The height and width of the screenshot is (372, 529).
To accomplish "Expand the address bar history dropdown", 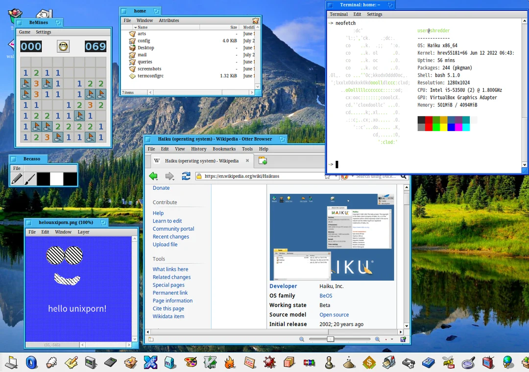I will pos(336,176).
